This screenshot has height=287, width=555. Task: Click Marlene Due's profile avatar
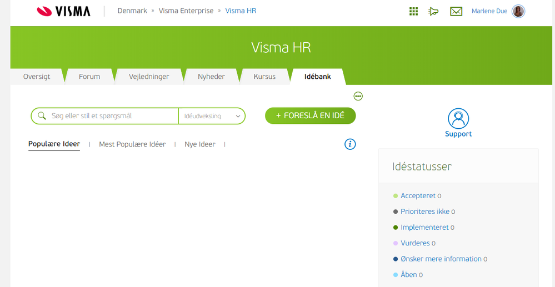coord(518,11)
